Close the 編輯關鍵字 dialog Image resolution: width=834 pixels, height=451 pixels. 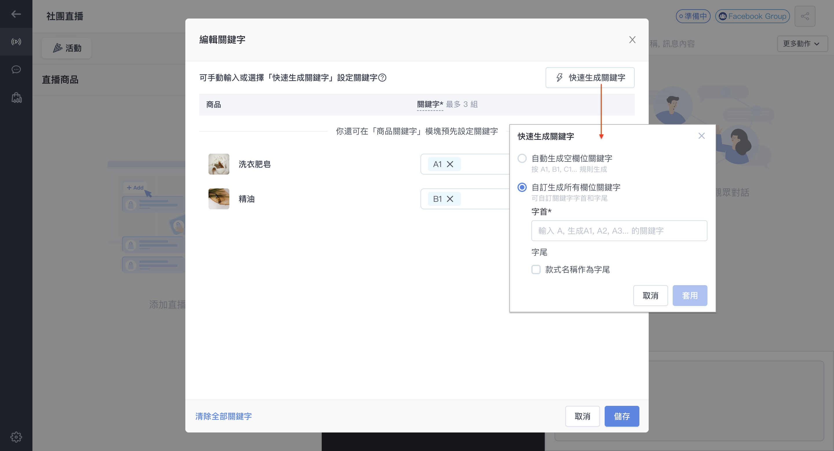tap(632, 39)
